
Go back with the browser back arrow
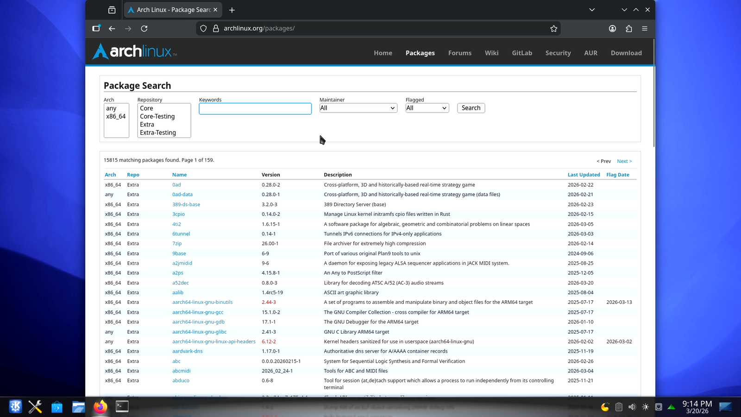tap(112, 28)
